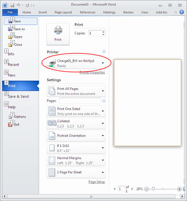Viewport: 187px width, 201px height.
Task: Click the Undo arrow in Quick Access Toolbar
Action: coord(18,5)
